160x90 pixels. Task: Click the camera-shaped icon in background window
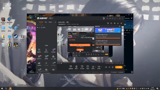(x=127, y=30)
